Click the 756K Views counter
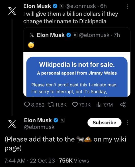Viewport: 135px width, 167px height. [74, 161]
